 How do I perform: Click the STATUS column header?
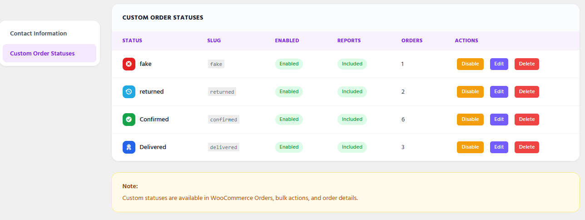tap(132, 40)
